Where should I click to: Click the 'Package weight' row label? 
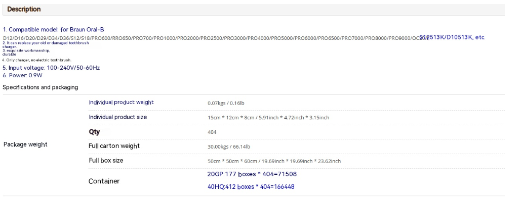pos(25,144)
